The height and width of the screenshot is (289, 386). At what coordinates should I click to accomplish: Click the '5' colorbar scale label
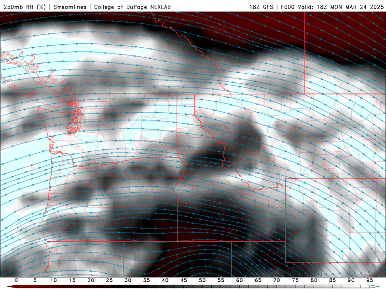click(x=35, y=280)
